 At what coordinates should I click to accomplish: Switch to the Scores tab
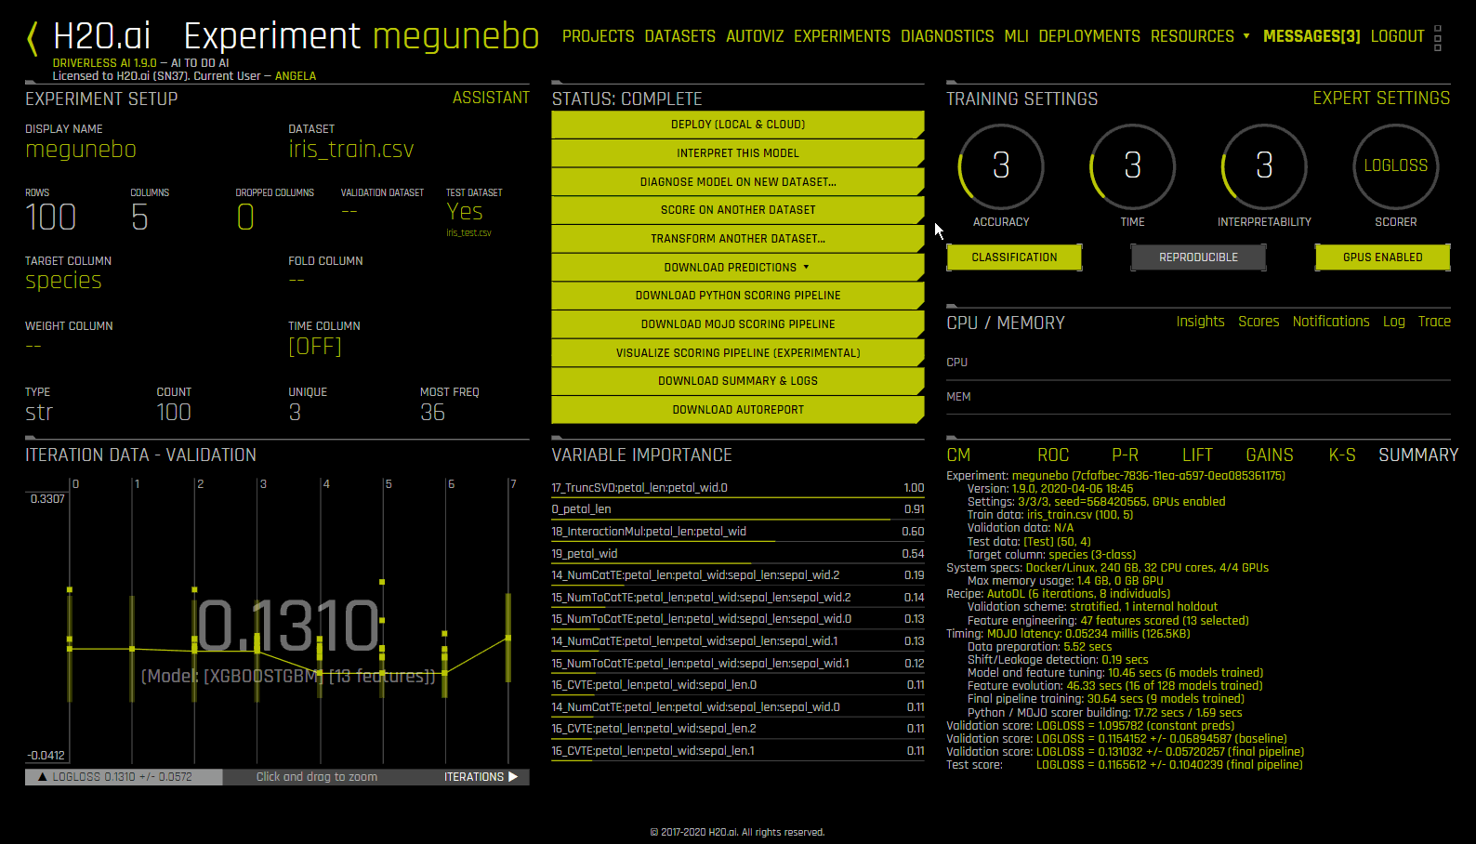pos(1259,322)
